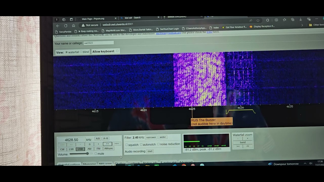This screenshot has height=182, width=324.
Task: Select AMsync mode
Action: coord(109,148)
